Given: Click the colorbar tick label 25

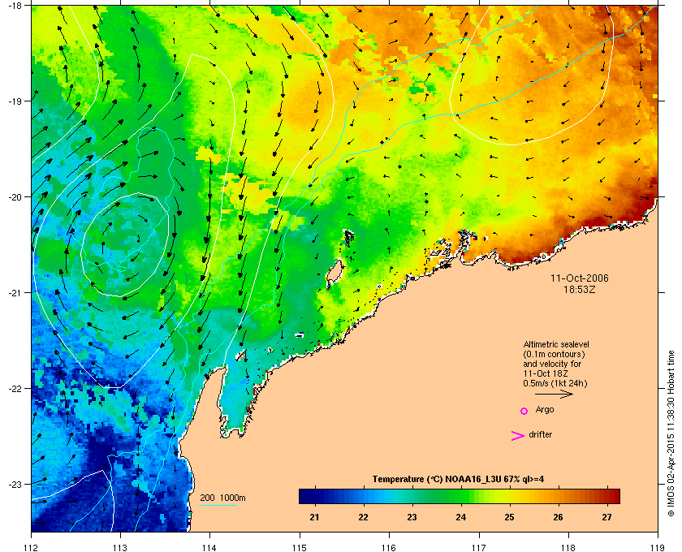Looking at the screenshot, I should (509, 517).
